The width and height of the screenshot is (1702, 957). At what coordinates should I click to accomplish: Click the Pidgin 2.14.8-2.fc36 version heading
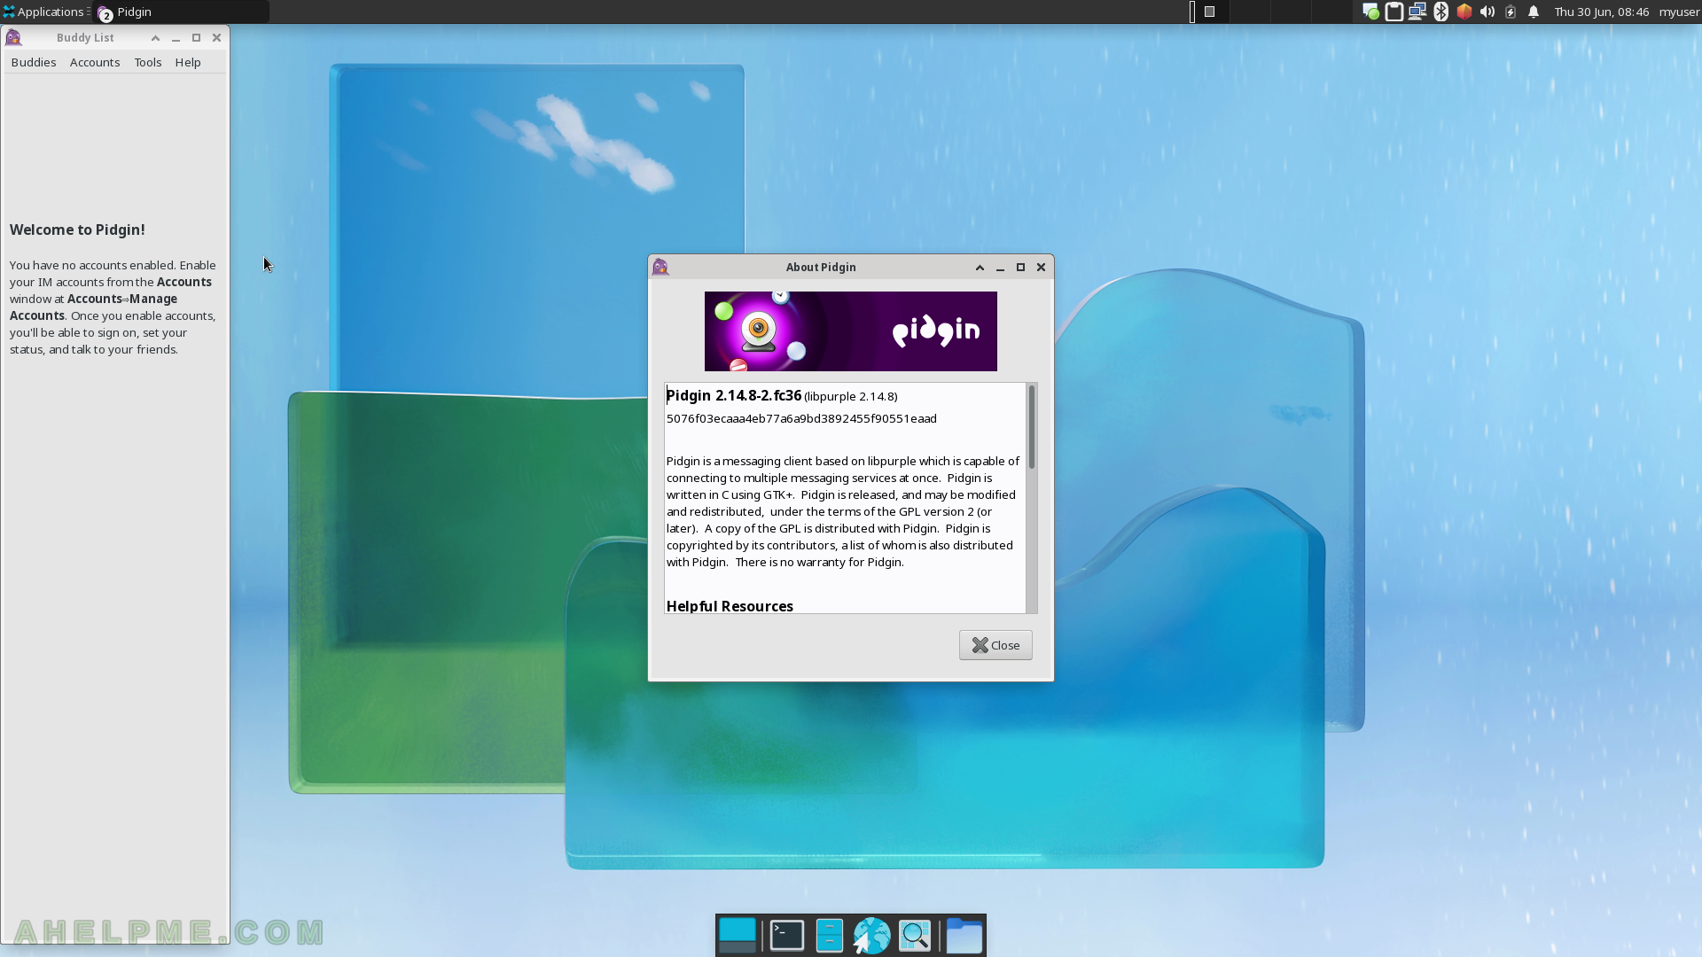click(x=734, y=395)
